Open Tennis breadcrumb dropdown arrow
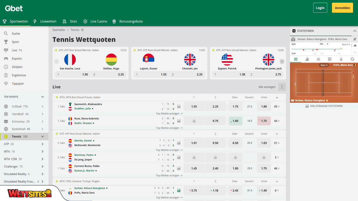This screenshot has height=201, width=358. tap(82, 30)
